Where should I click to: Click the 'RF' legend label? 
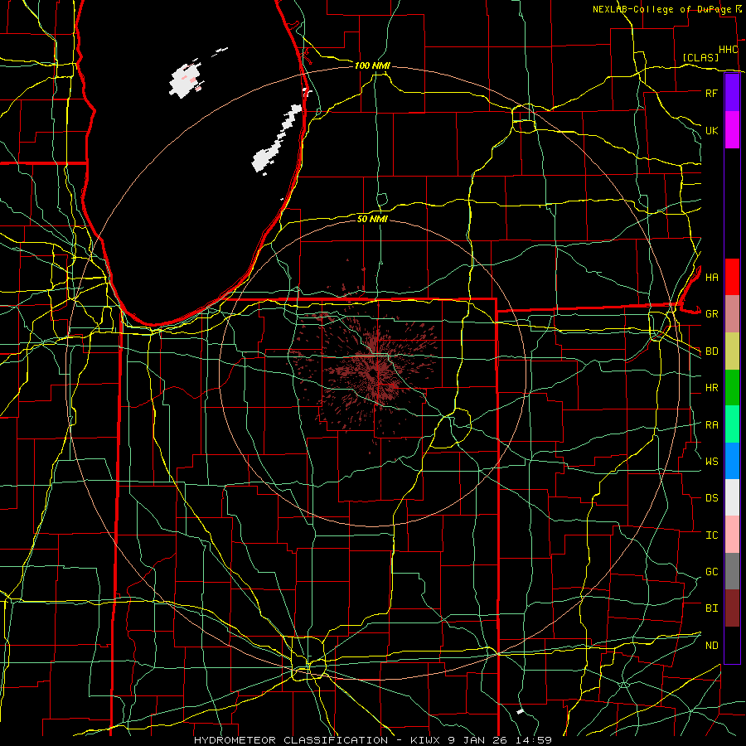(711, 93)
